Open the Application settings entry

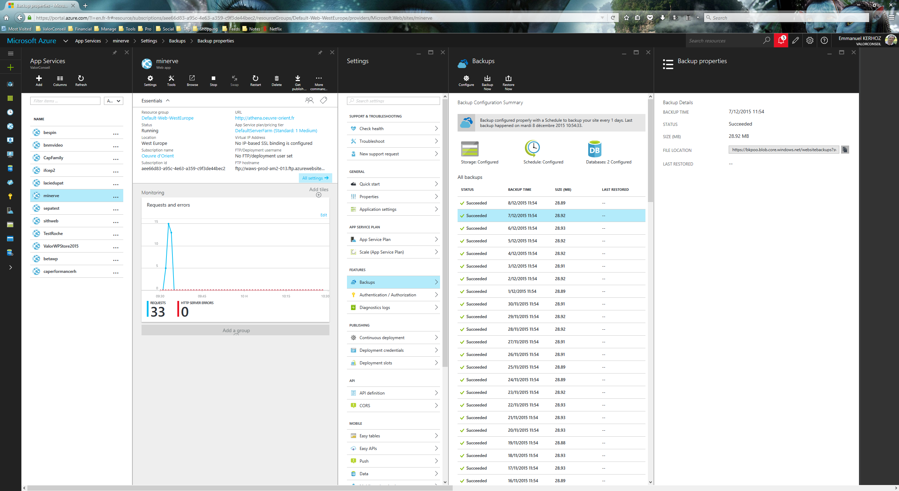point(393,209)
